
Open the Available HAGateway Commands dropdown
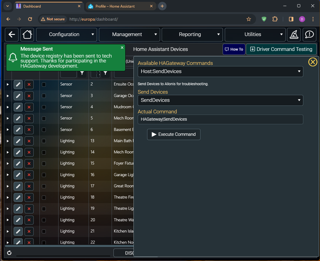[221, 72]
